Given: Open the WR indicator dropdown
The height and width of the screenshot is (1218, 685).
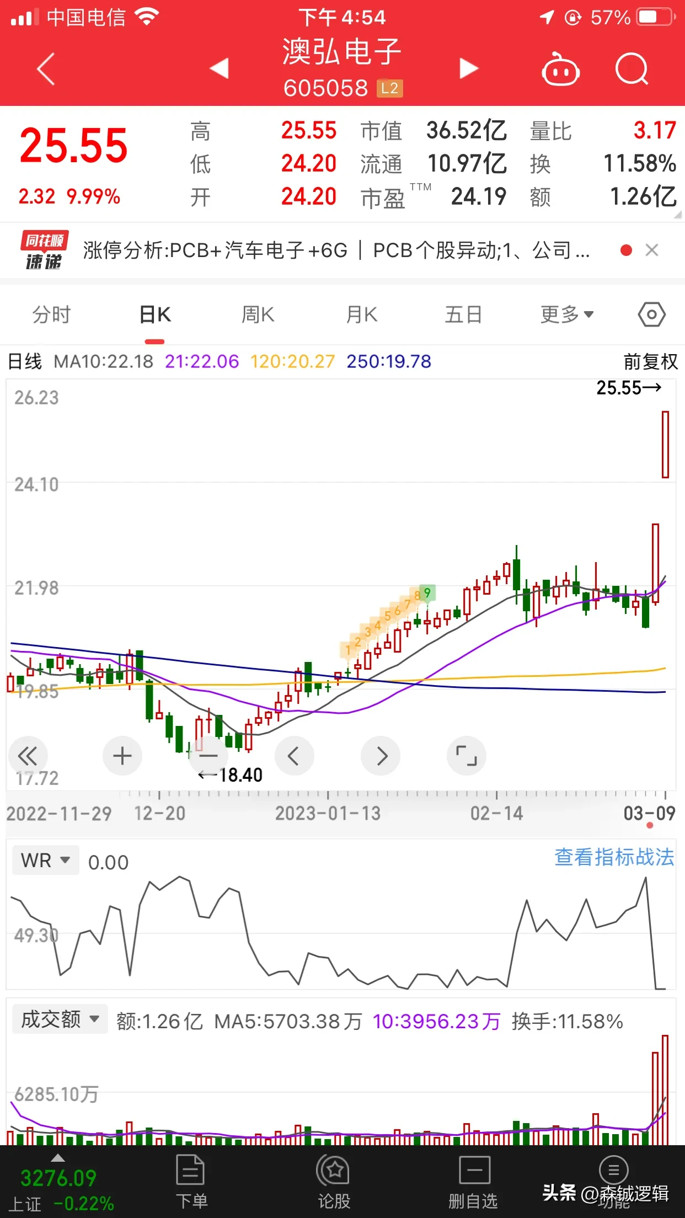Looking at the screenshot, I should [x=46, y=860].
